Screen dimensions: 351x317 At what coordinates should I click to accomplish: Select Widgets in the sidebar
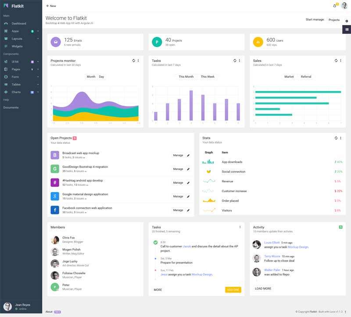pos(17,46)
